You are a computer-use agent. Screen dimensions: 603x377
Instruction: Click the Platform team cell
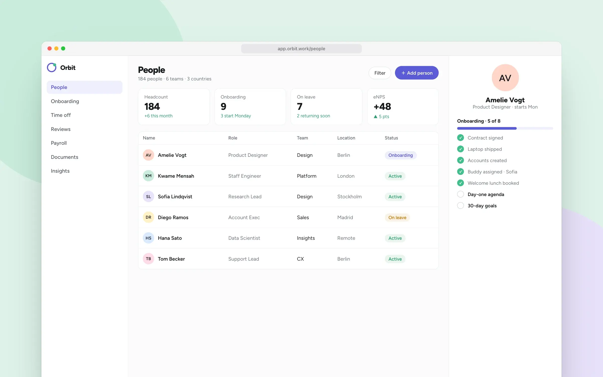[307, 176]
